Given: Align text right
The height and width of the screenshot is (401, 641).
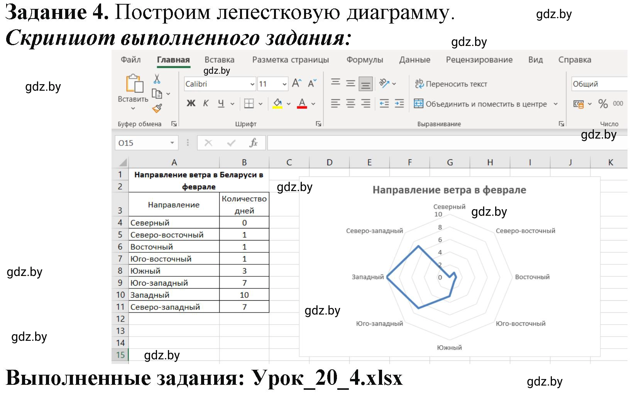Looking at the screenshot, I should pos(365,103).
